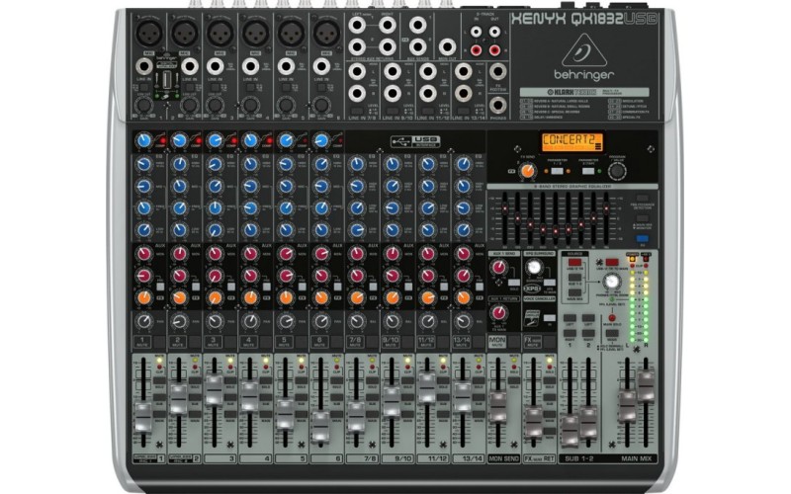This screenshot has height=494, width=791.
Task: Mute channel 1
Action: pyautogui.click(x=142, y=342)
